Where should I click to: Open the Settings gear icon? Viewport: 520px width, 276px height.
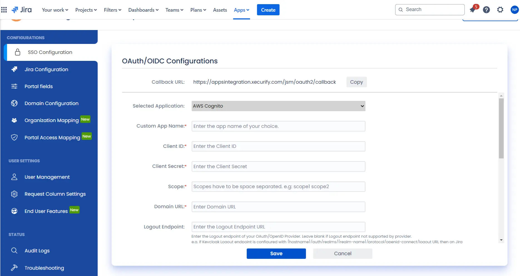500,10
